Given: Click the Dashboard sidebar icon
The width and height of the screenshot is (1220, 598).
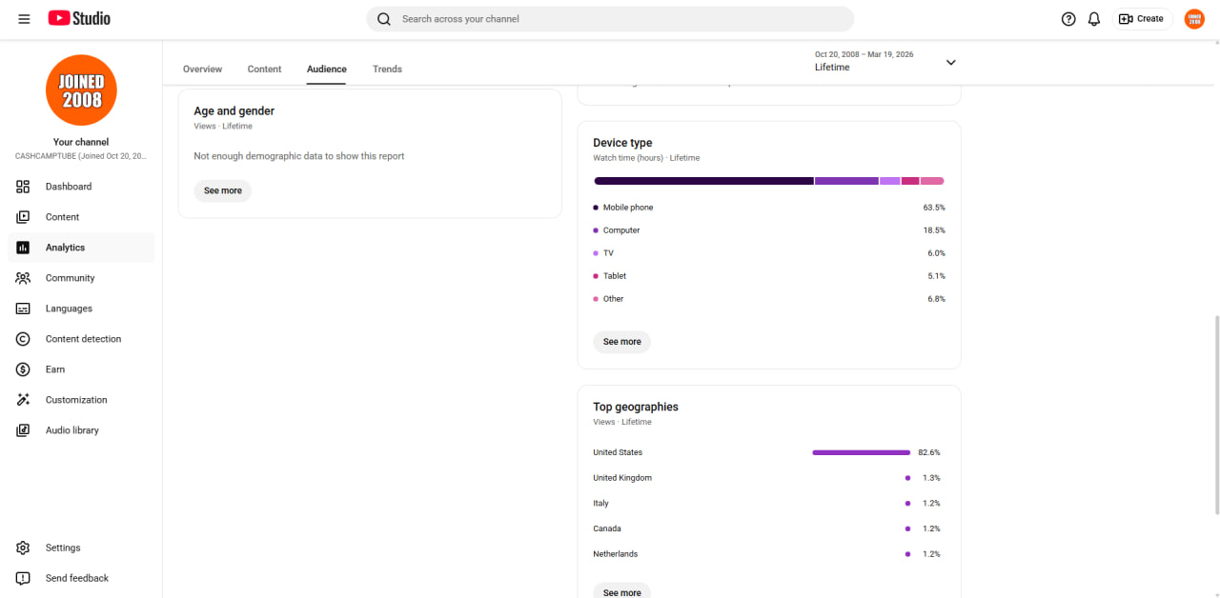Looking at the screenshot, I should [24, 187].
